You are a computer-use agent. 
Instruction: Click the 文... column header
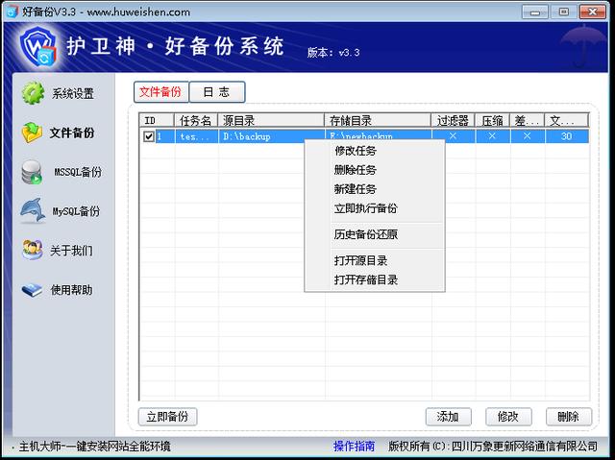point(566,120)
